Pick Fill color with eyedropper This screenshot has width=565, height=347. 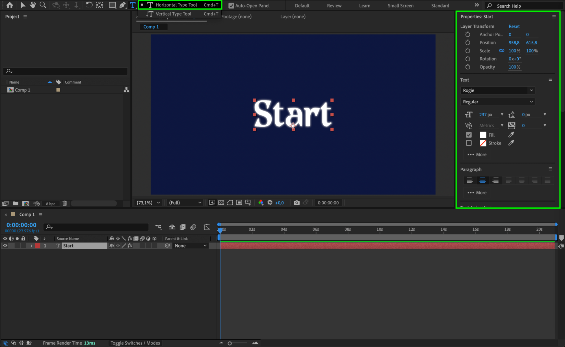511,135
